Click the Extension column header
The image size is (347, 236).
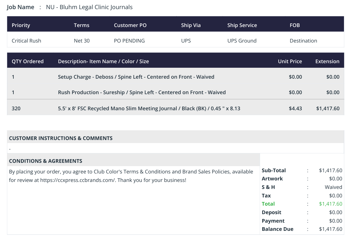[x=327, y=61]
